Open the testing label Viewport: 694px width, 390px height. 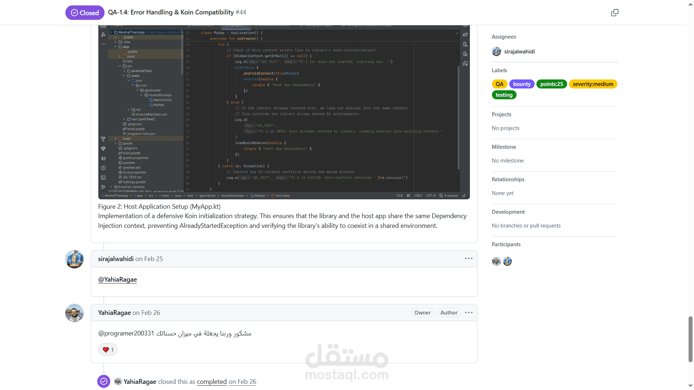click(x=504, y=95)
